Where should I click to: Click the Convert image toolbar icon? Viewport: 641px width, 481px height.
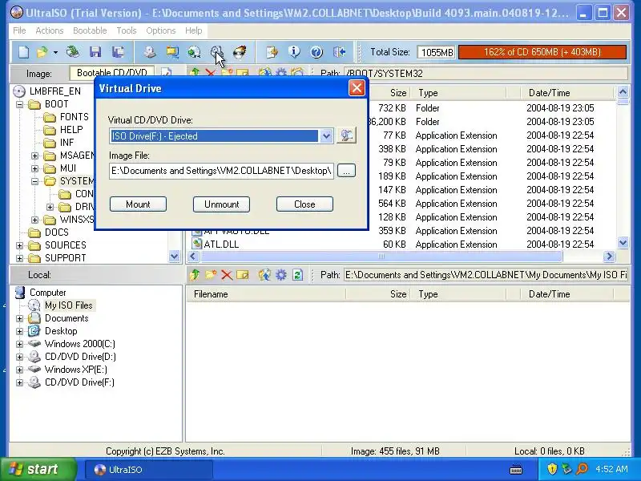click(x=194, y=52)
